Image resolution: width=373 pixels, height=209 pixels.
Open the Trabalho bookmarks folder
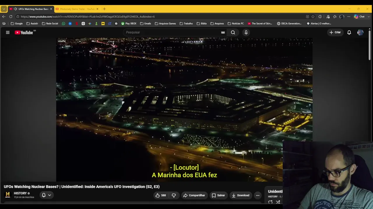click(186, 24)
